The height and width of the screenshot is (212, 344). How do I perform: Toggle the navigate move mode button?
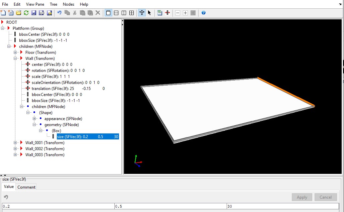(142, 13)
